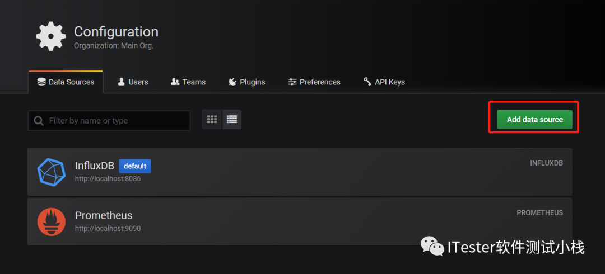Switch to list view layout
The height and width of the screenshot is (274, 605).
click(x=232, y=120)
